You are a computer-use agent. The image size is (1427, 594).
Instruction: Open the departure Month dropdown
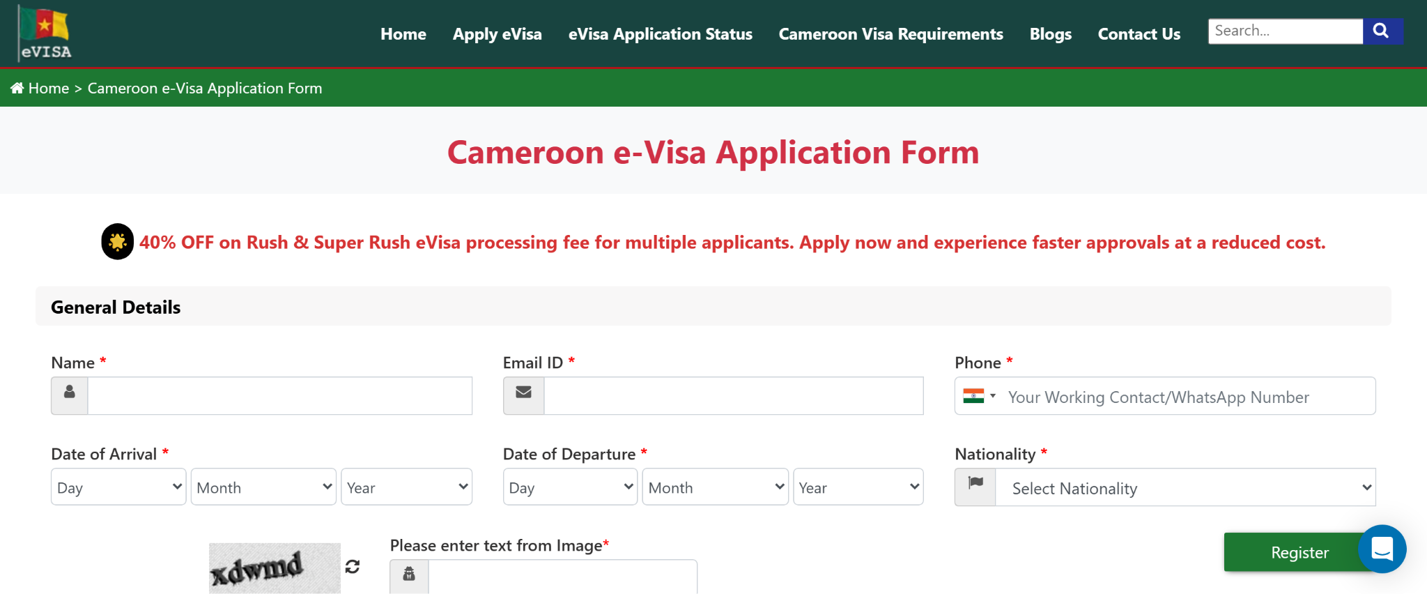click(715, 487)
